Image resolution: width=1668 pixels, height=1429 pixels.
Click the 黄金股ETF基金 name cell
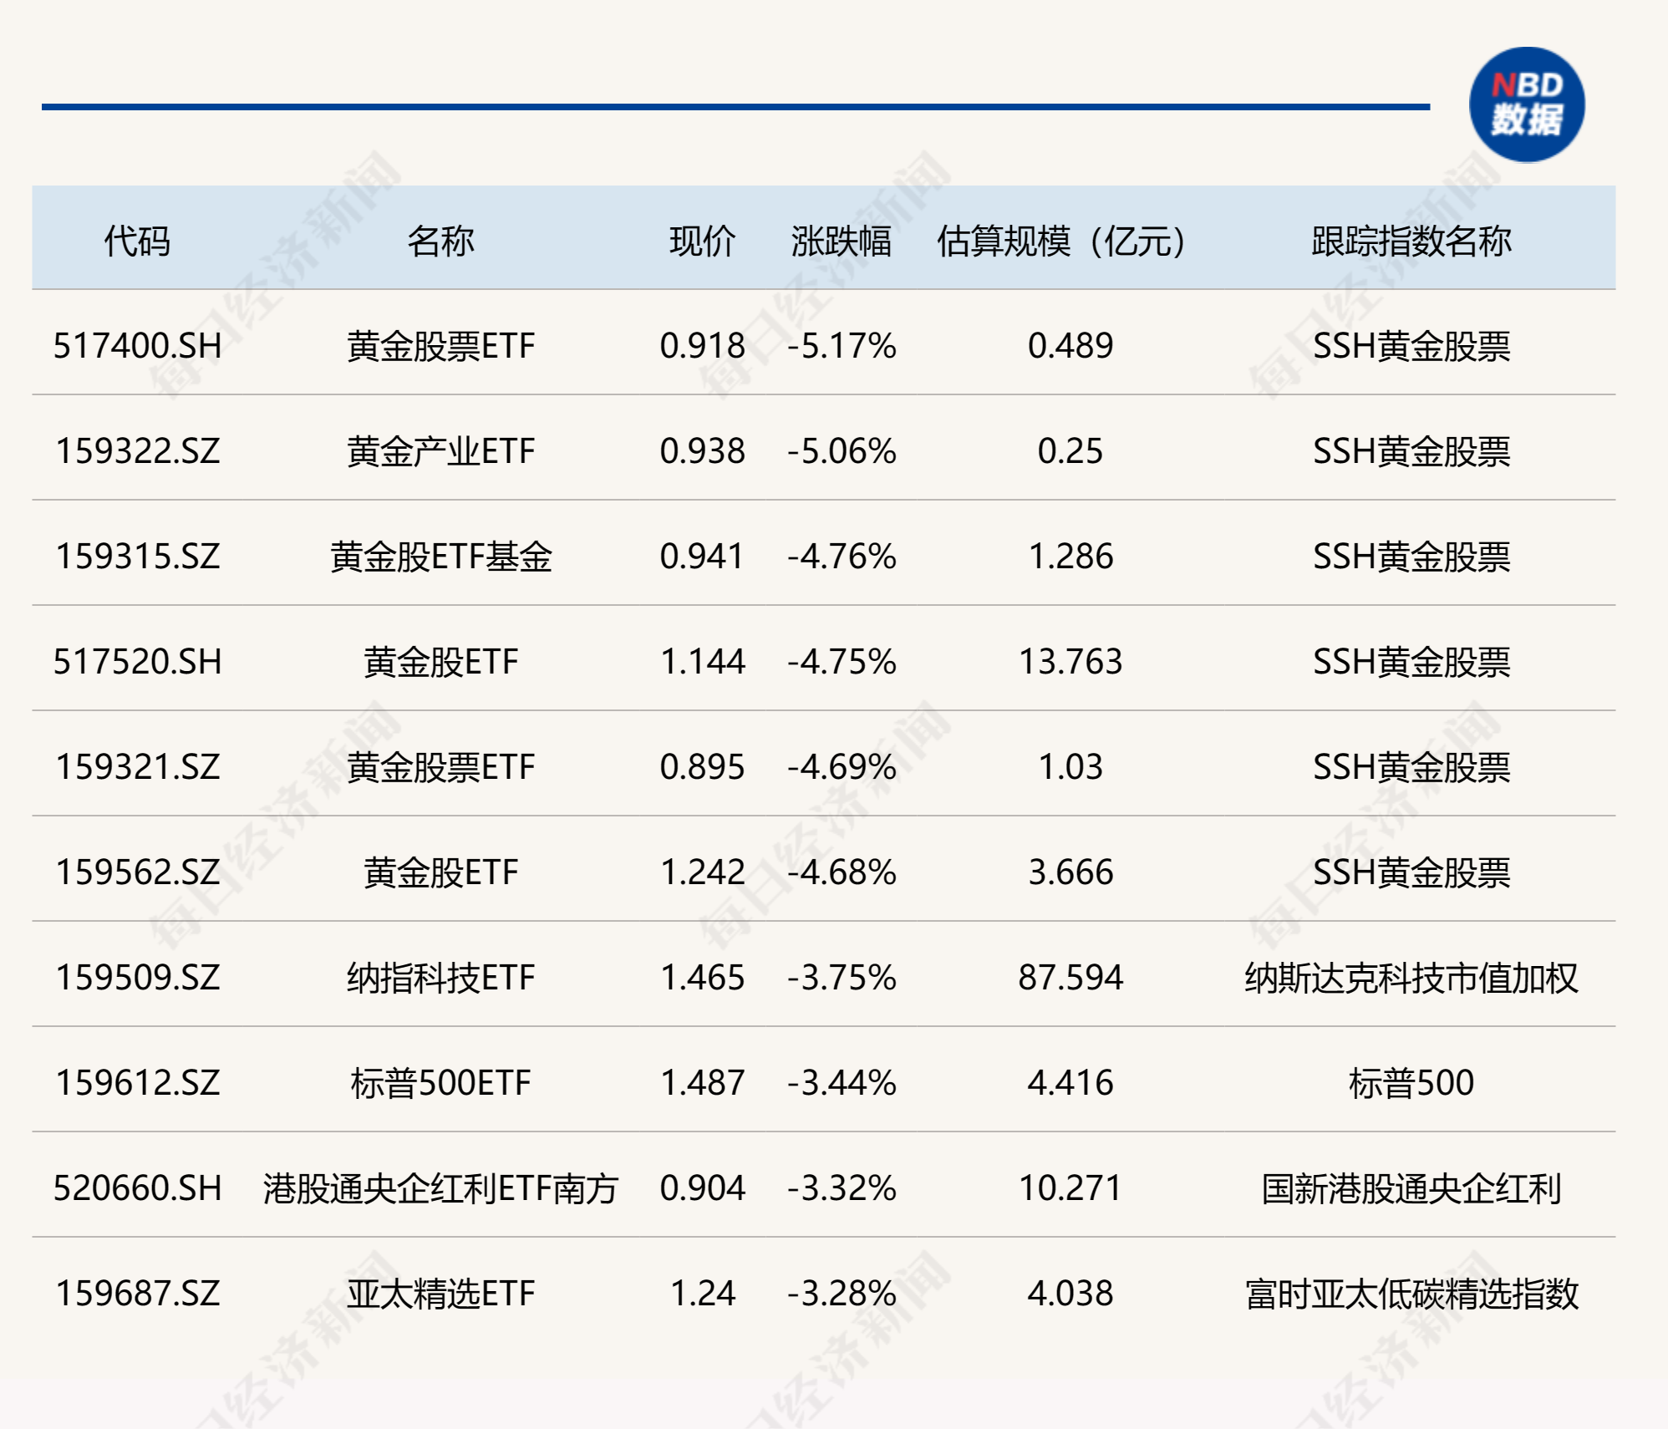coord(440,556)
